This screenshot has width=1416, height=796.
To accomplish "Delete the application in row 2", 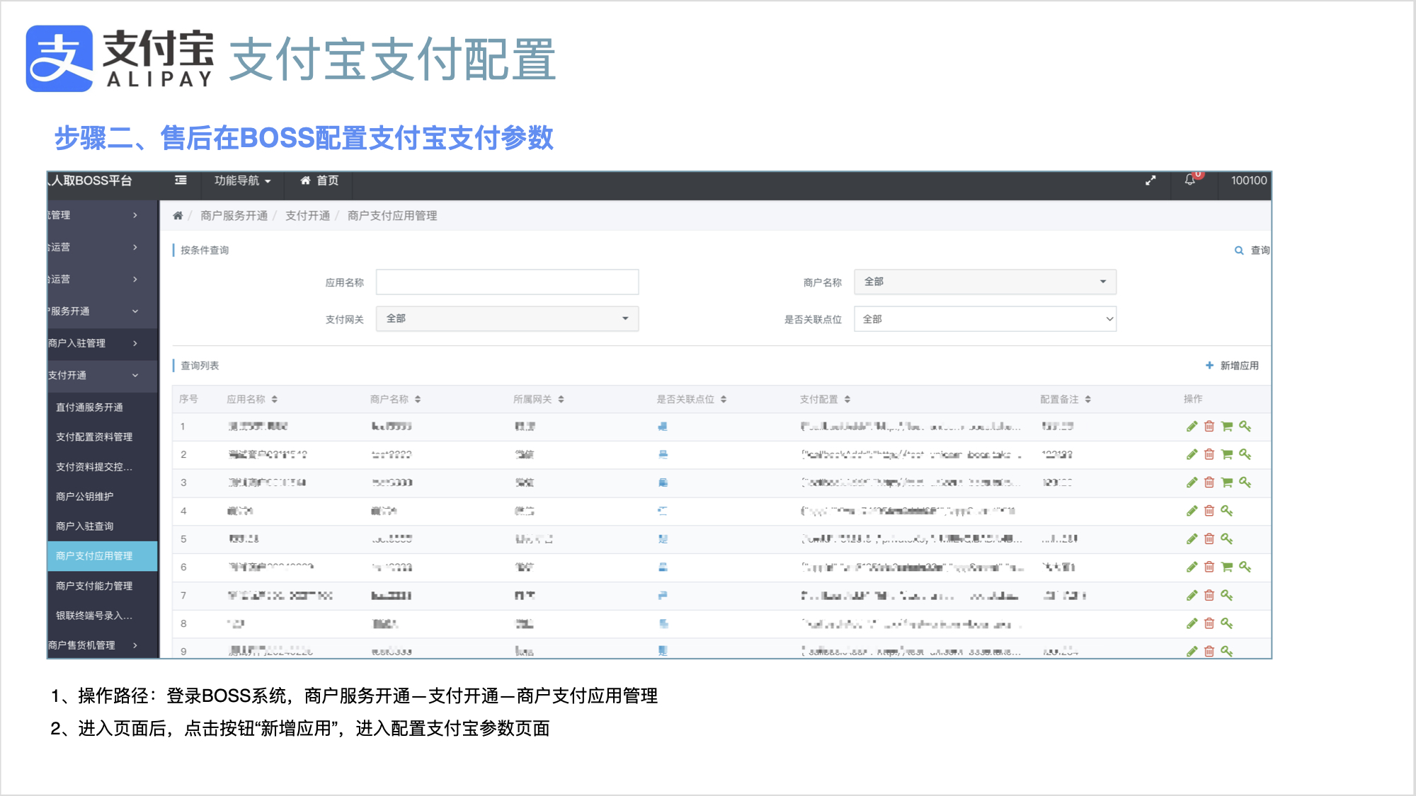I will tap(1209, 454).
